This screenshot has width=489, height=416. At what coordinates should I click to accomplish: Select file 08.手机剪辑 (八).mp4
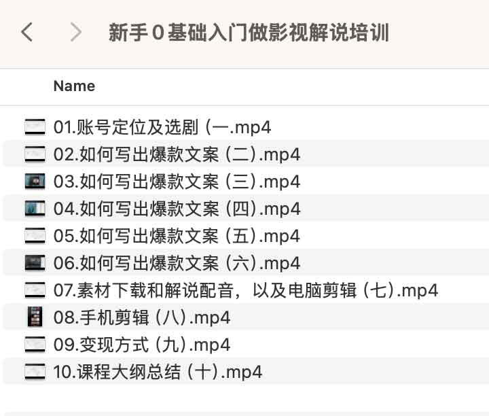[141, 317]
